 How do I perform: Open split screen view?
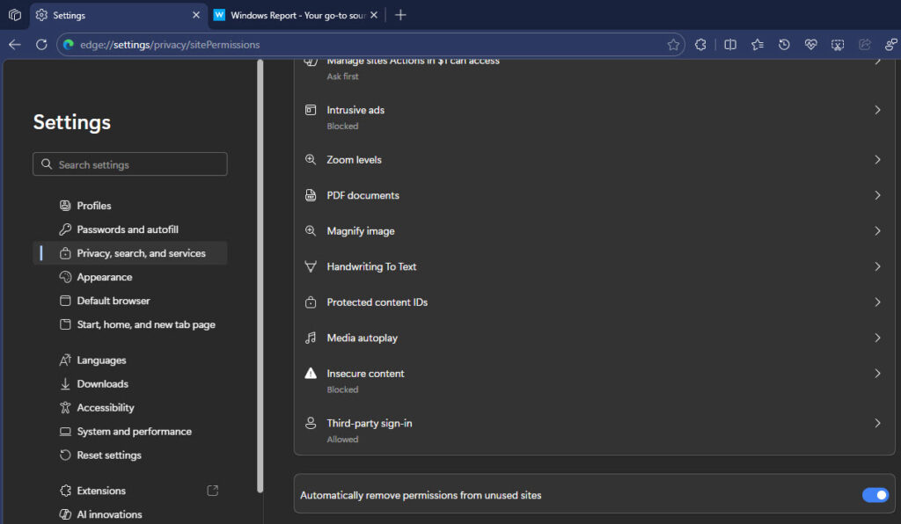point(730,44)
